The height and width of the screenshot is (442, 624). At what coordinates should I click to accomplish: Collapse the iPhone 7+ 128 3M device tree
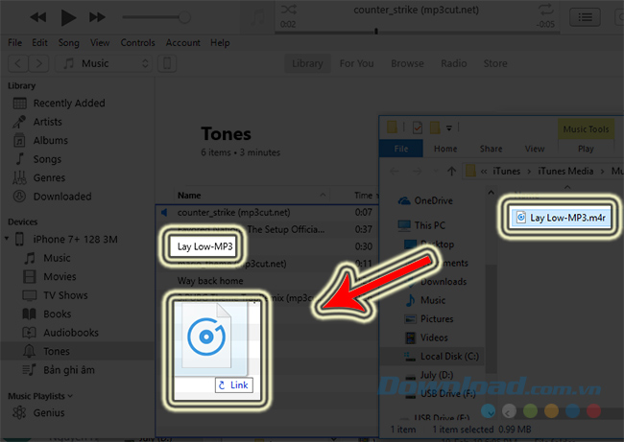point(7,239)
